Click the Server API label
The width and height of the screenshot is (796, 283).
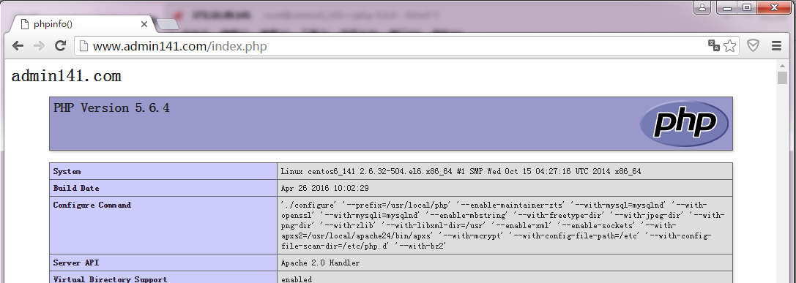click(76, 263)
